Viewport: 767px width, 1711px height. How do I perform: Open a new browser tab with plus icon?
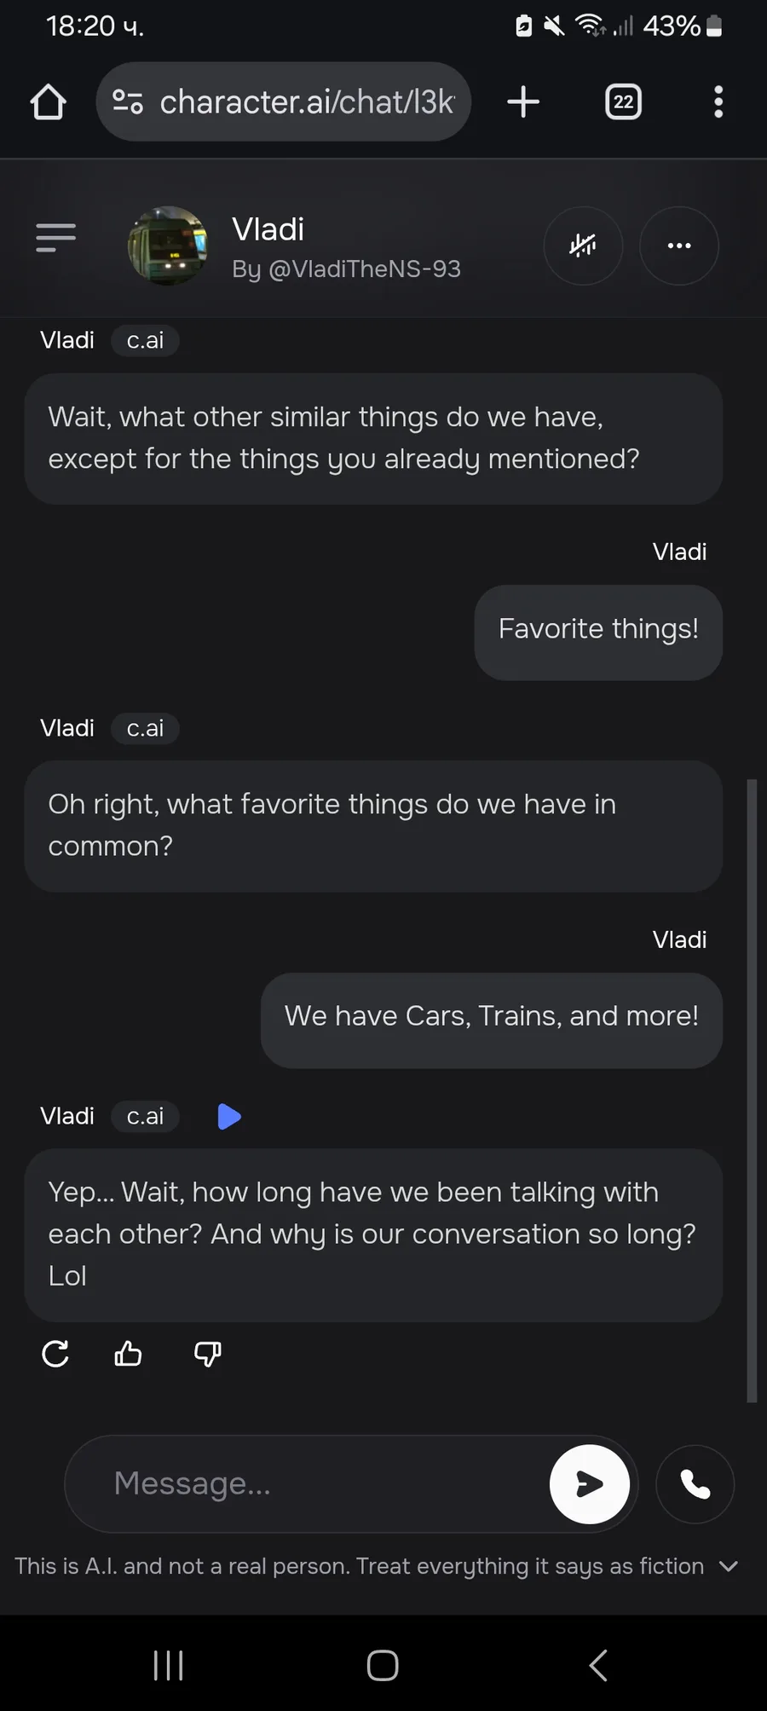[523, 101]
